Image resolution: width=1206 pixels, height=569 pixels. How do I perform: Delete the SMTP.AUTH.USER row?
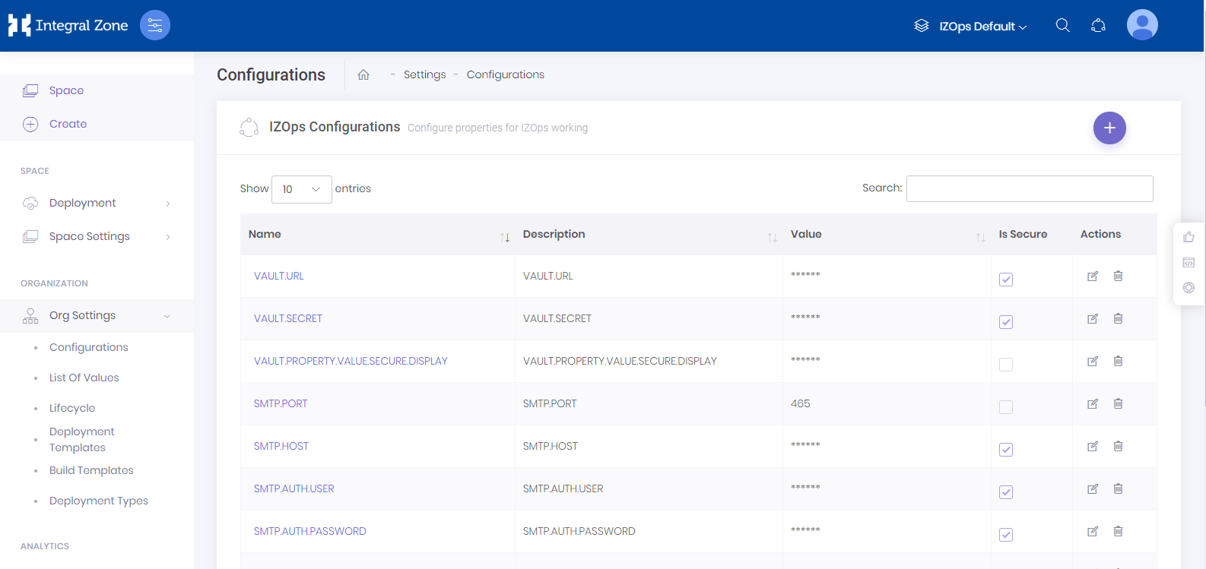[x=1118, y=488]
